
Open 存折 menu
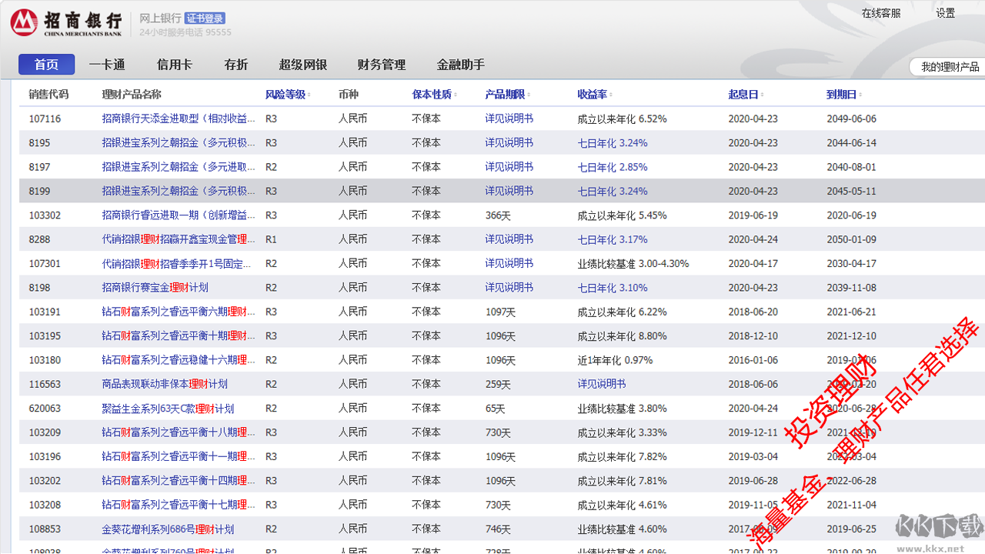(x=236, y=65)
